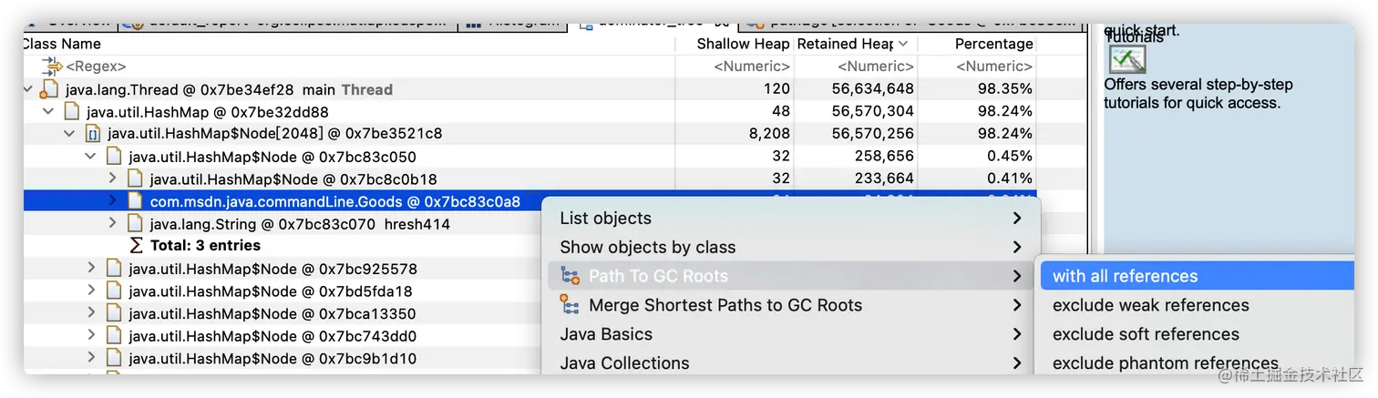Click retained heap value 56,634,648

pos(872,89)
